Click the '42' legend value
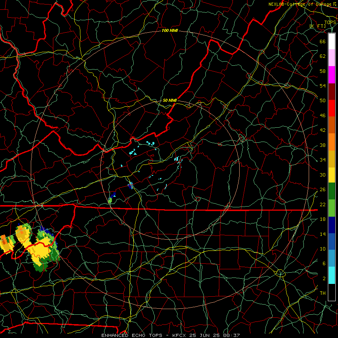 (x=323, y=130)
